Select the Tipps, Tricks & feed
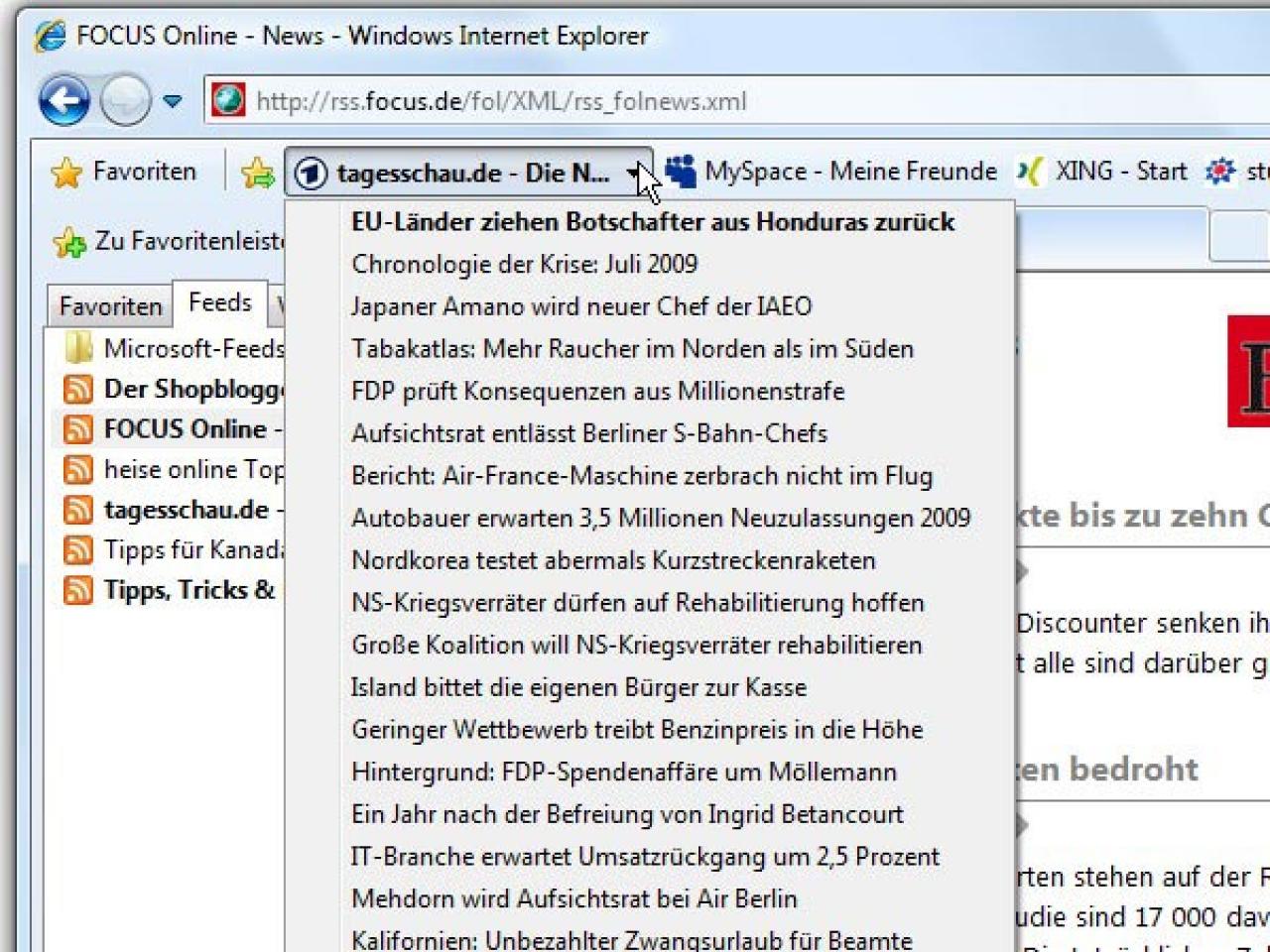The width and height of the screenshot is (1270, 952). pos(173,590)
